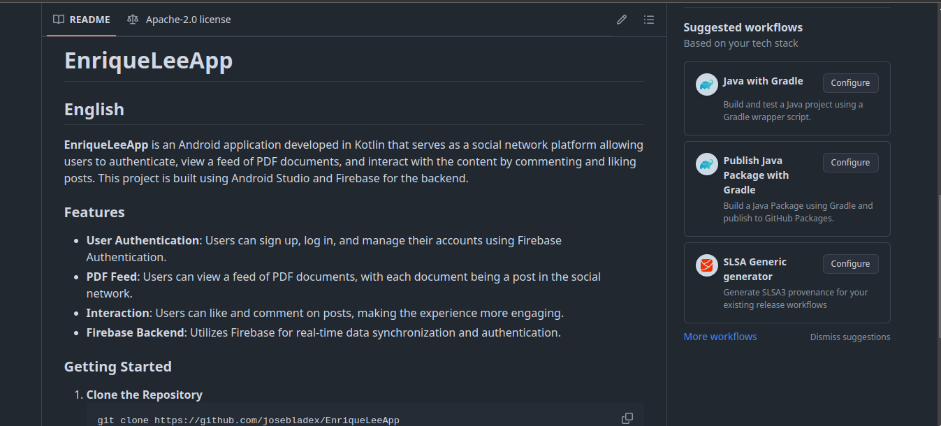
Task: Click the SLSA Generic generator logo
Action: (x=707, y=265)
